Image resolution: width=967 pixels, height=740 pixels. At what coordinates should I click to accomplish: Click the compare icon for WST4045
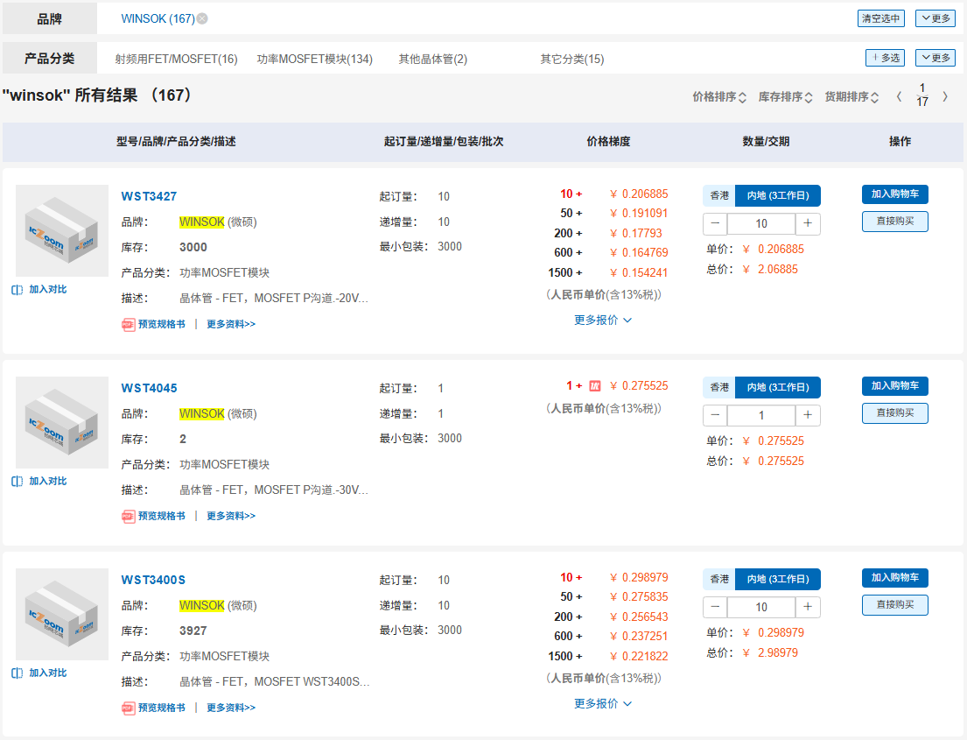[18, 482]
